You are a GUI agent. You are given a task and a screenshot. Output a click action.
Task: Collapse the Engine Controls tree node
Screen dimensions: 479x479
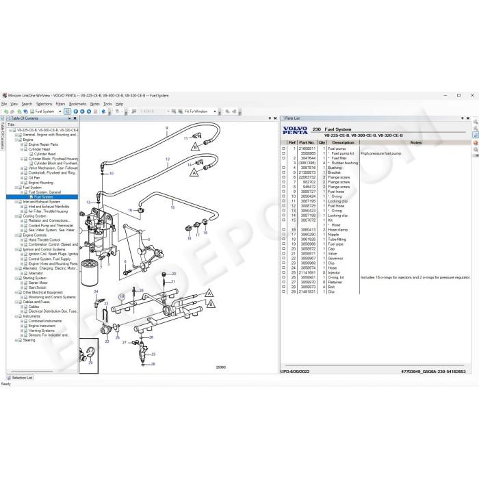coord(16,235)
